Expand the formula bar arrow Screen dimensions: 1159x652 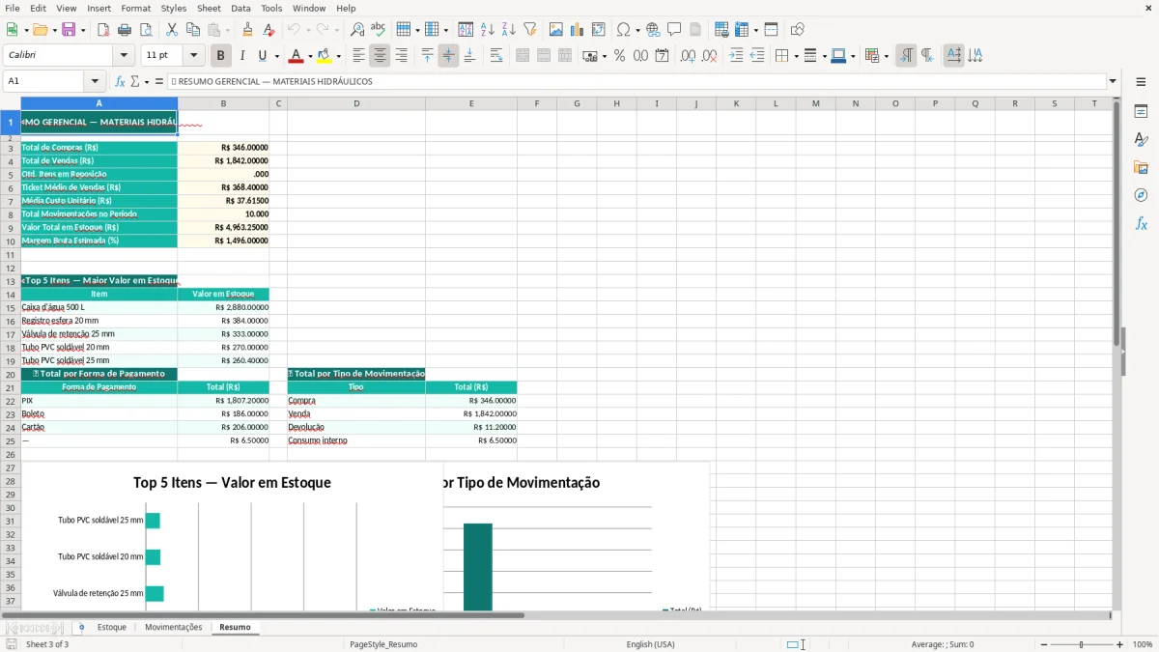(x=1113, y=81)
